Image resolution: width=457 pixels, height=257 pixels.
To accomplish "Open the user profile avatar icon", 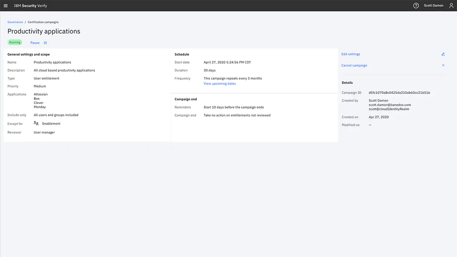I will point(451,6).
